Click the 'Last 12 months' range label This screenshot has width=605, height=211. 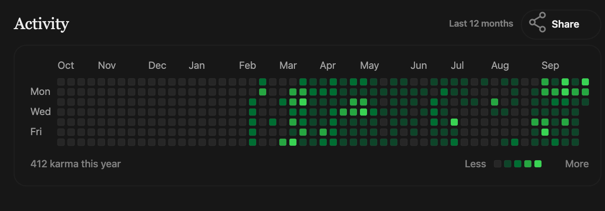pos(481,24)
